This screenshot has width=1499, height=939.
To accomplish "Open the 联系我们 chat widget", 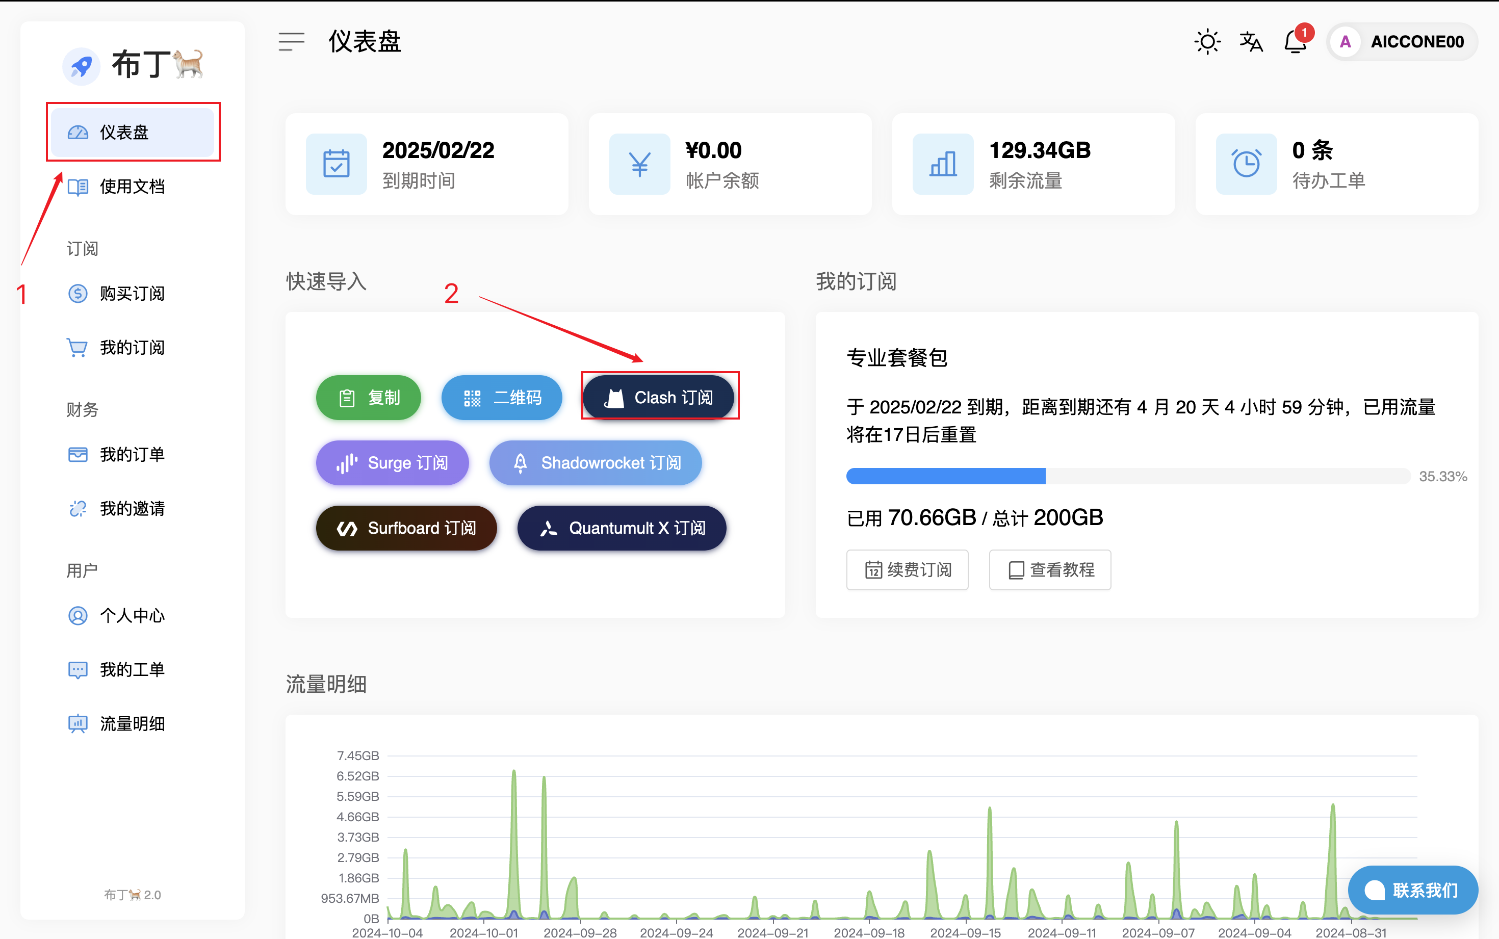I will coord(1412,890).
